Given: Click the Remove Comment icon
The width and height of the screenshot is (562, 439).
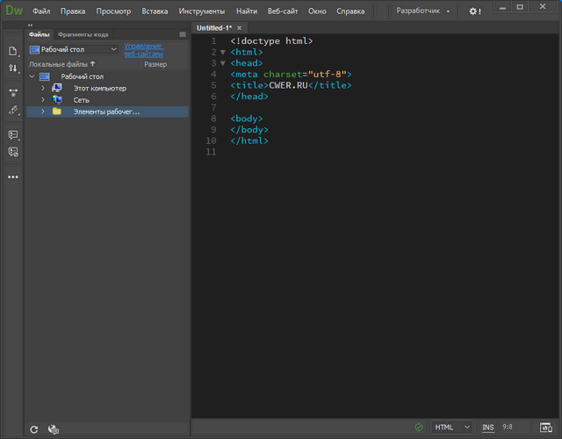Looking at the screenshot, I should [12, 152].
